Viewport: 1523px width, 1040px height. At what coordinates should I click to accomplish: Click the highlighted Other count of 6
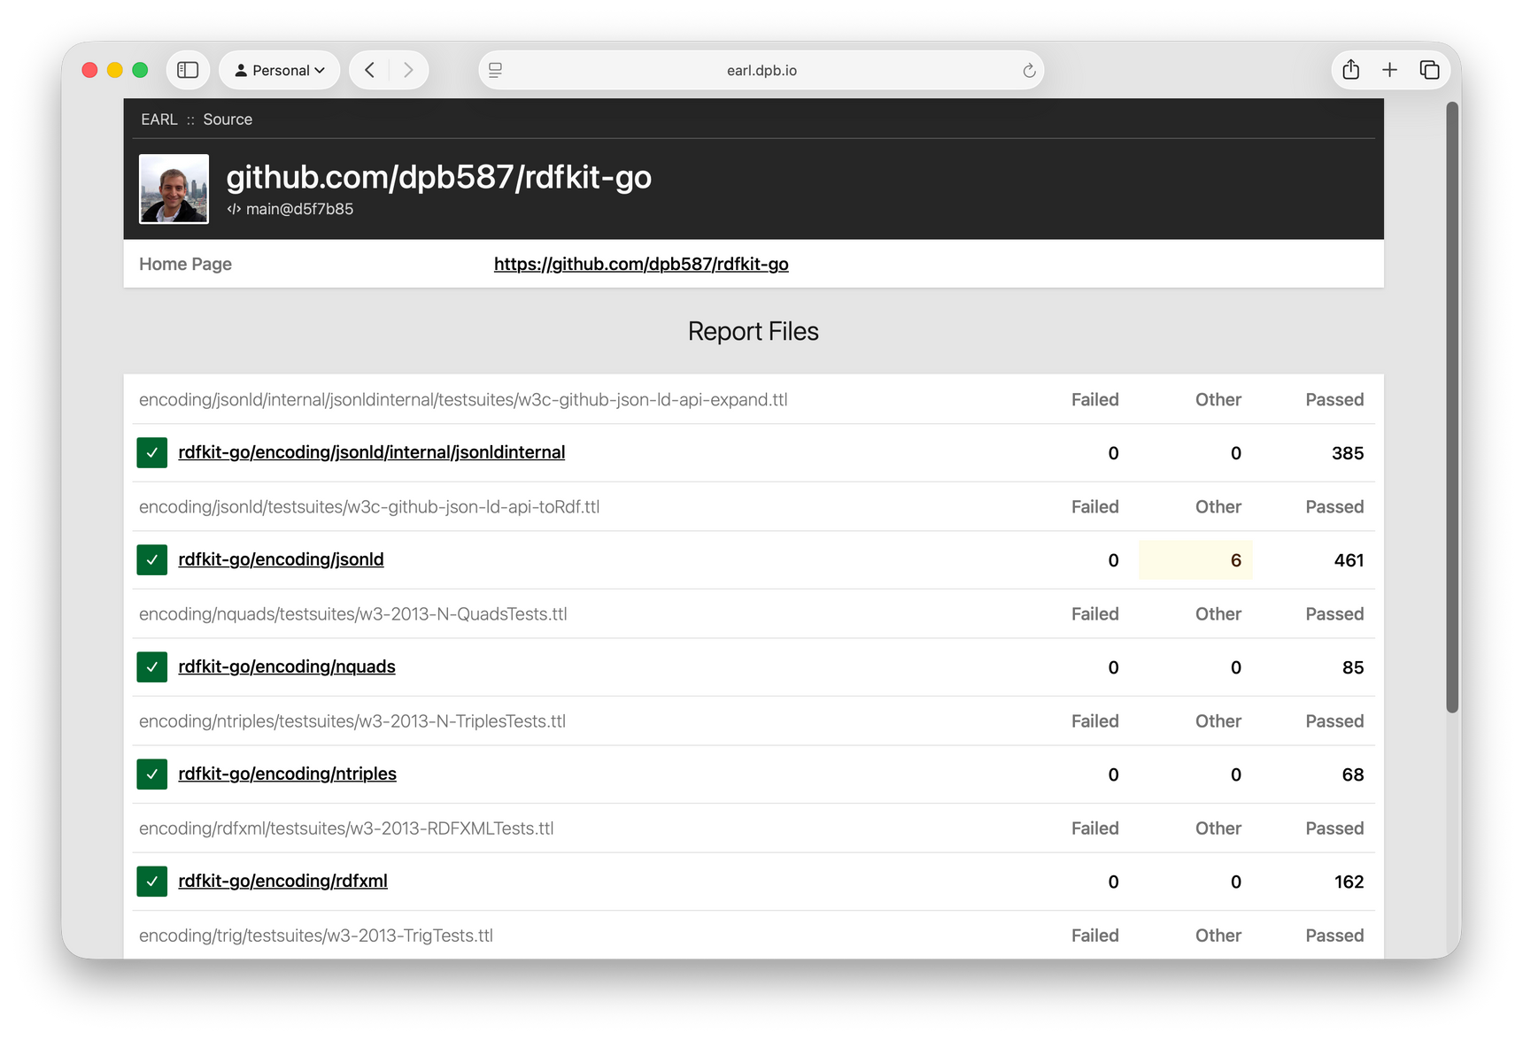tap(1238, 559)
